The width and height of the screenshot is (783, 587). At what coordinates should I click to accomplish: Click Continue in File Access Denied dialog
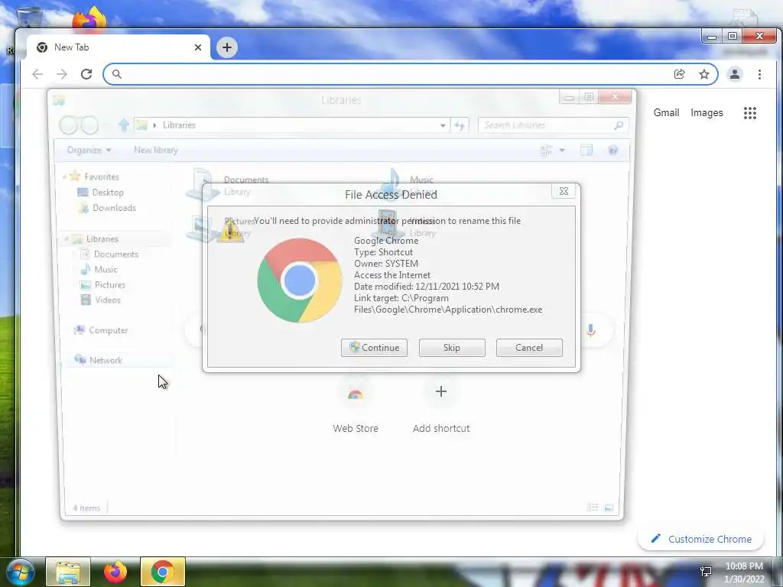(374, 348)
